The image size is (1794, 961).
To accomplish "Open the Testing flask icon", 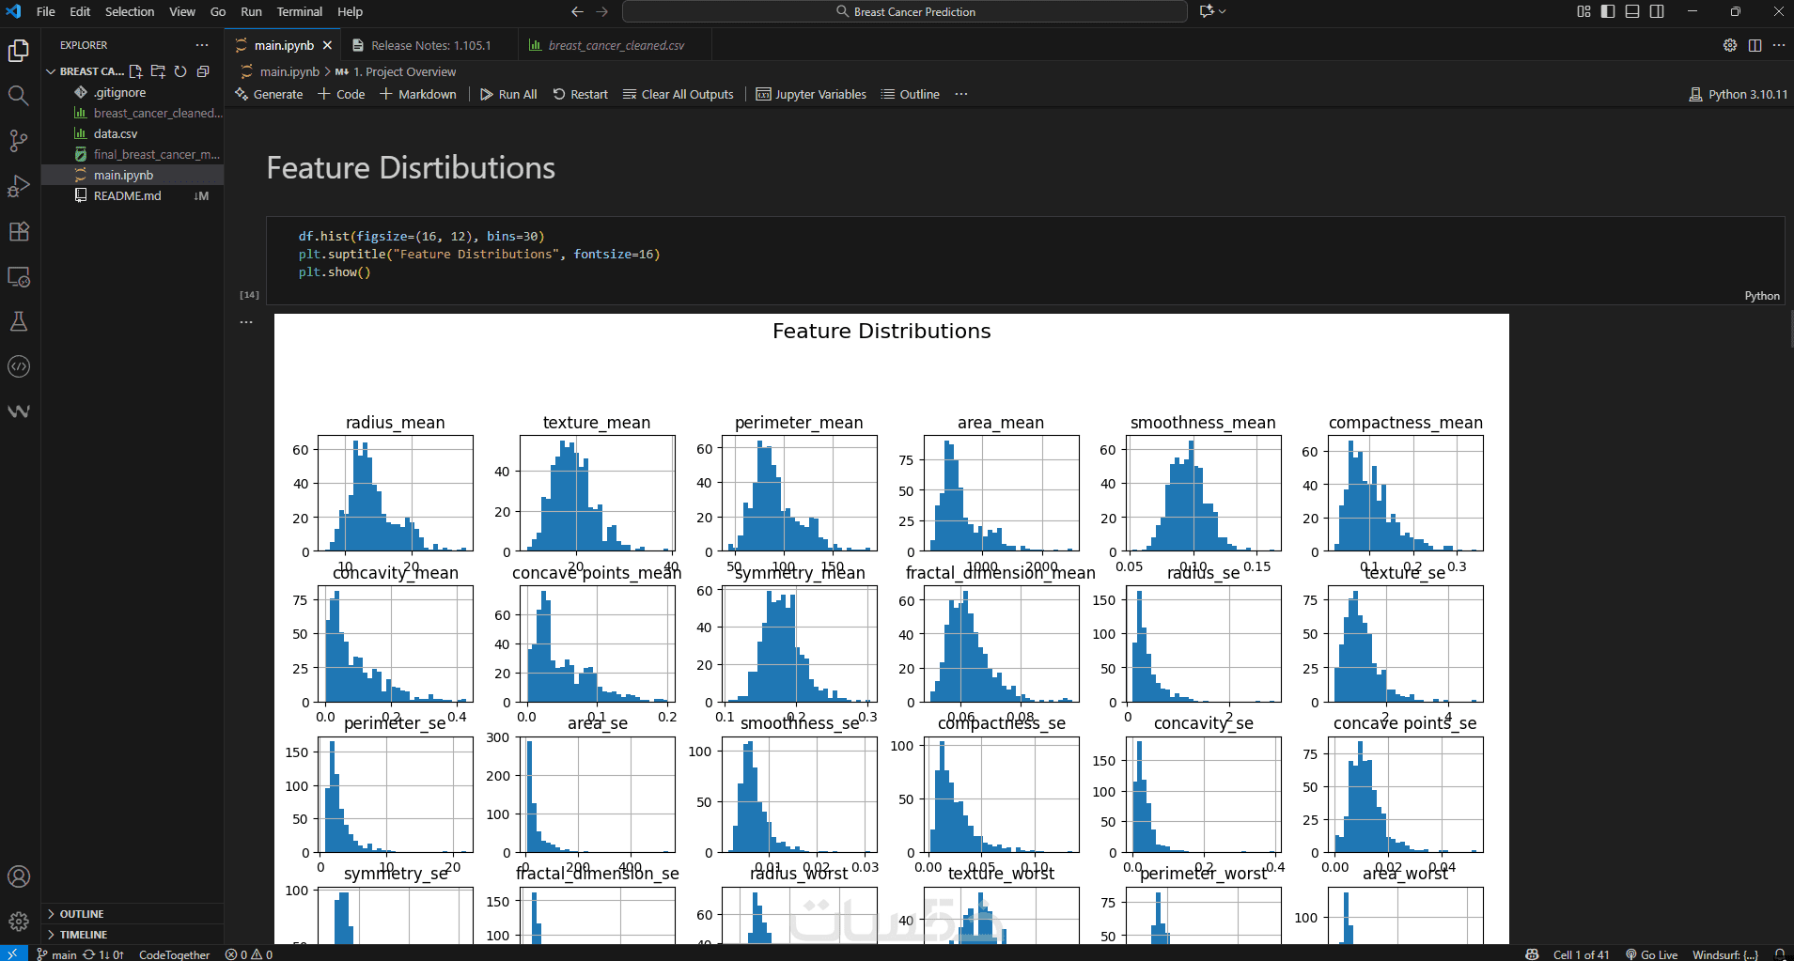I will [19, 321].
